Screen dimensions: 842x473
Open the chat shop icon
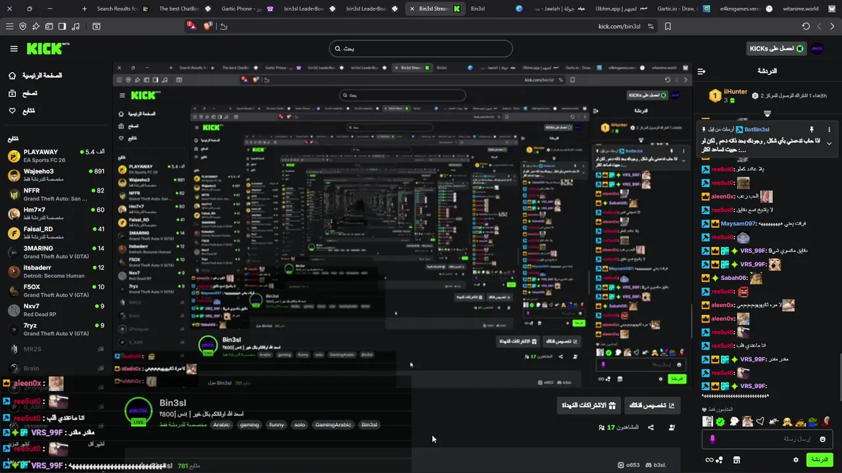click(737, 460)
